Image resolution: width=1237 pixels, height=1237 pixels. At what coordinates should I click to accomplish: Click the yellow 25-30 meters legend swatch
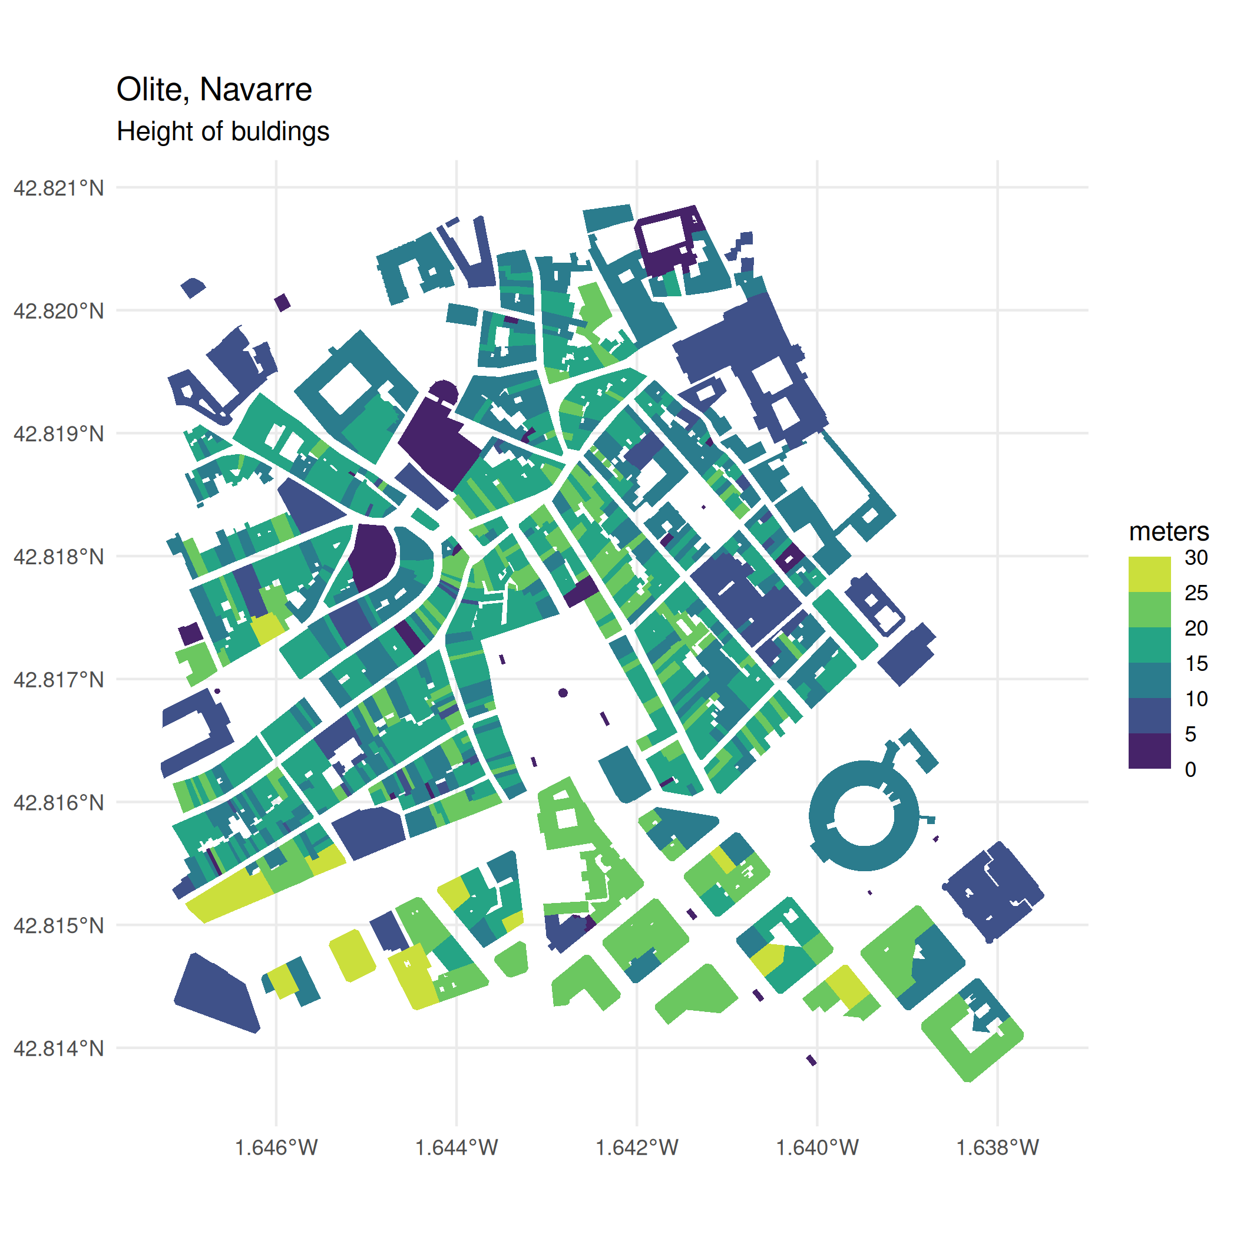1149,574
